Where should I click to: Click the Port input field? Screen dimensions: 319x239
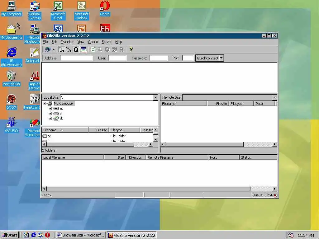(x=188, y=58)
